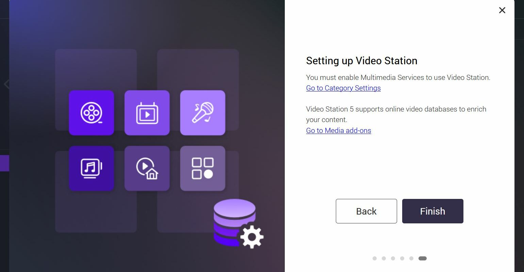Close the setup dialog with the X
The width and height of the screenshot is (524, 272).
pyautogui.click(x=502, y=10)
